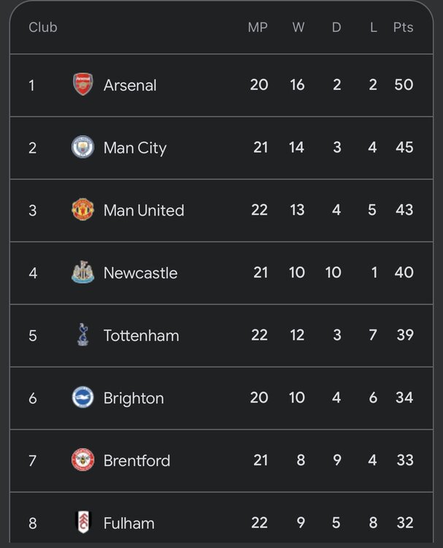Click the Arsenal club crest icon

point(82,85)
